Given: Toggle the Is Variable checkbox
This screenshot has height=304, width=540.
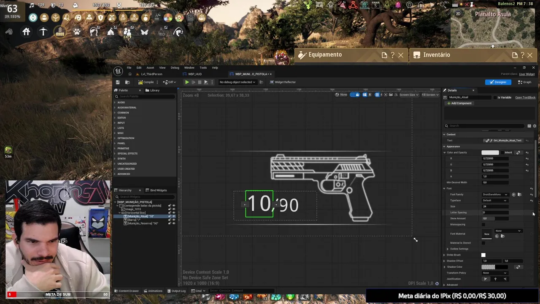Looking at the screenshot, I should tap(495, 98).
